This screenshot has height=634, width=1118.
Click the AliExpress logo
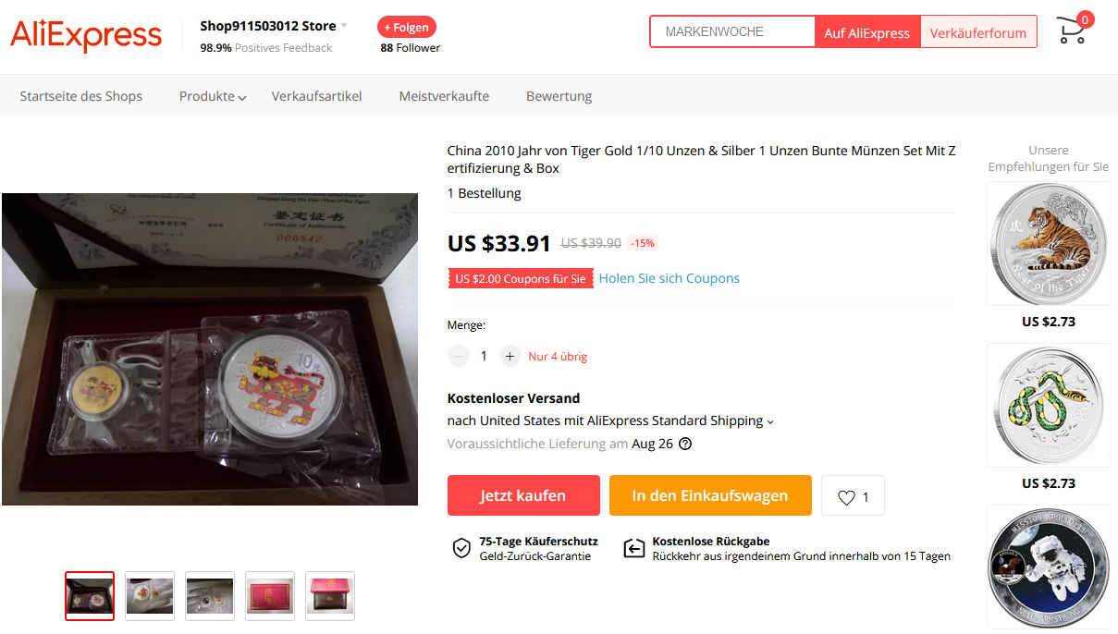[86, 35]
